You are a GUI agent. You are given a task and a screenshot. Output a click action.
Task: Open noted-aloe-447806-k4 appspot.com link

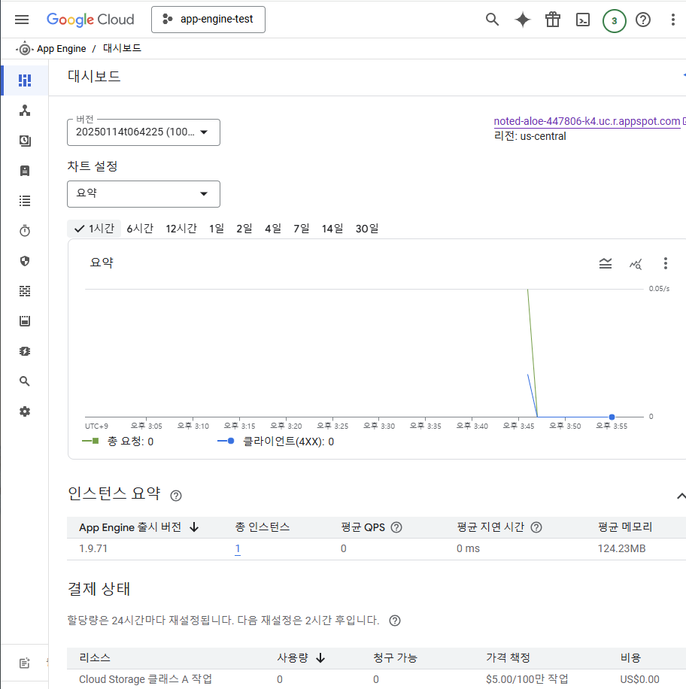[x=587, y=121]
